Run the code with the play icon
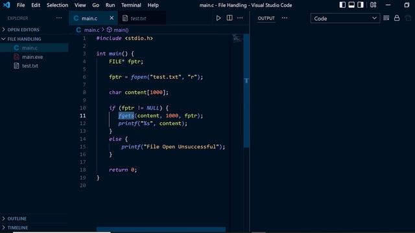415x233 pixels. tap(219, 18)
